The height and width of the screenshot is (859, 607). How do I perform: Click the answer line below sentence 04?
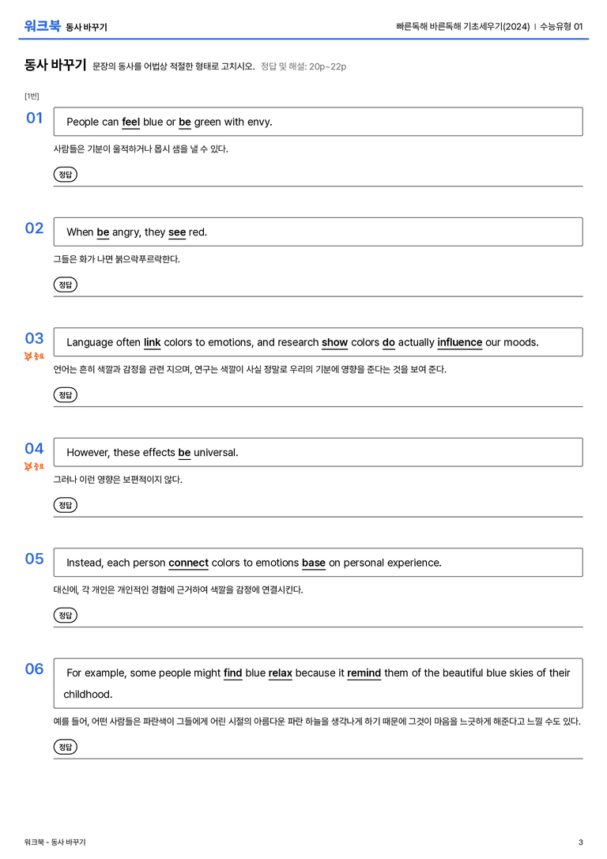pyautogui.click(x=318, y=516)
